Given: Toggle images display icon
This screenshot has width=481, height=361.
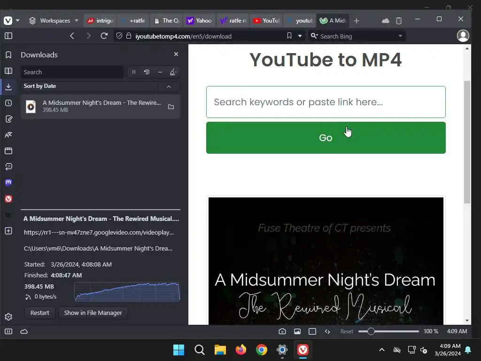Looking at the screenshot, I should [x=297, y=331].
